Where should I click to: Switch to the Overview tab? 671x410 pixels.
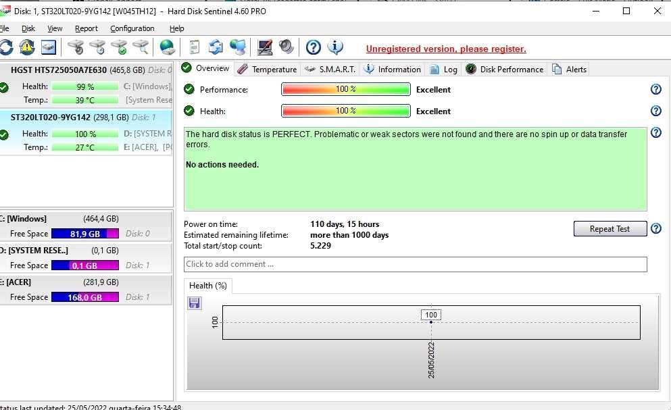click(205, 68)
